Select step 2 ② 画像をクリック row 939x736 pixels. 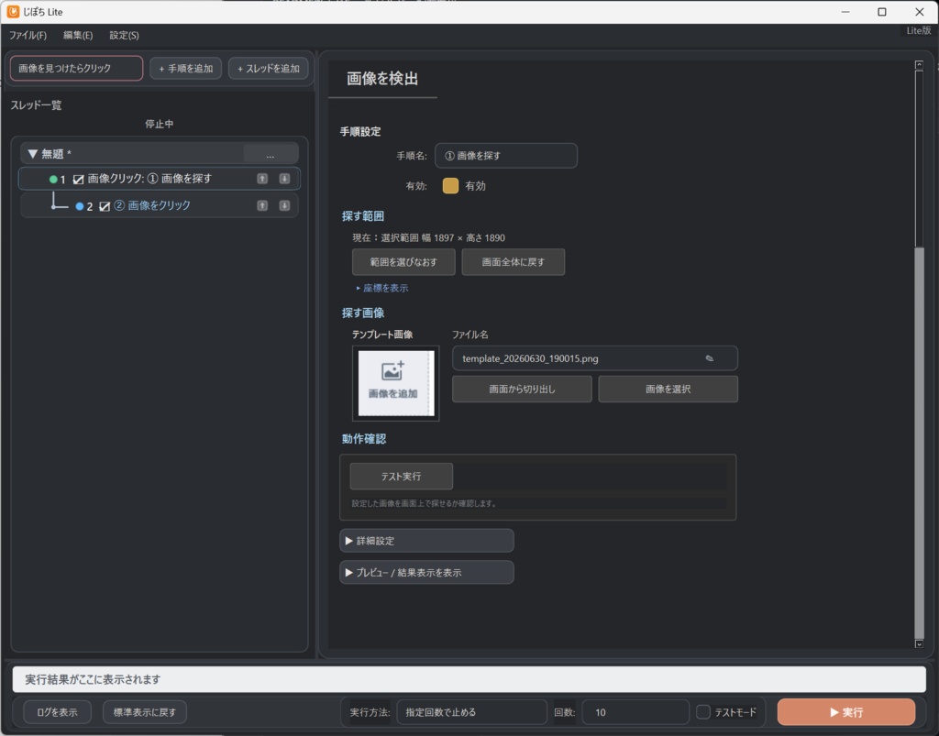160,205
